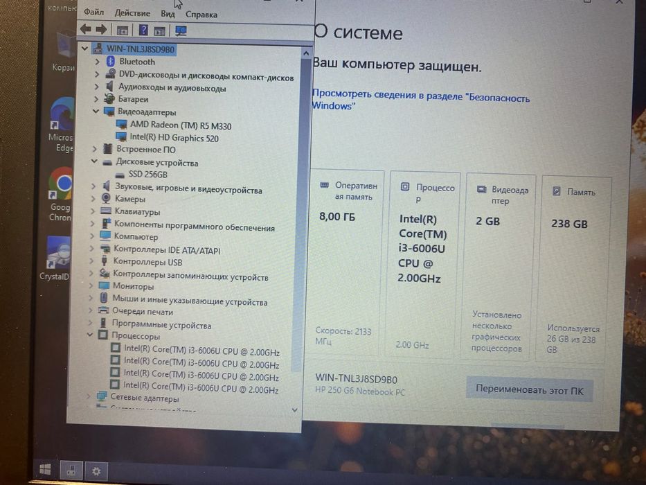Expand Звуковые, игровые и видеоустройства
646x485 pixels.
point(93,186)
